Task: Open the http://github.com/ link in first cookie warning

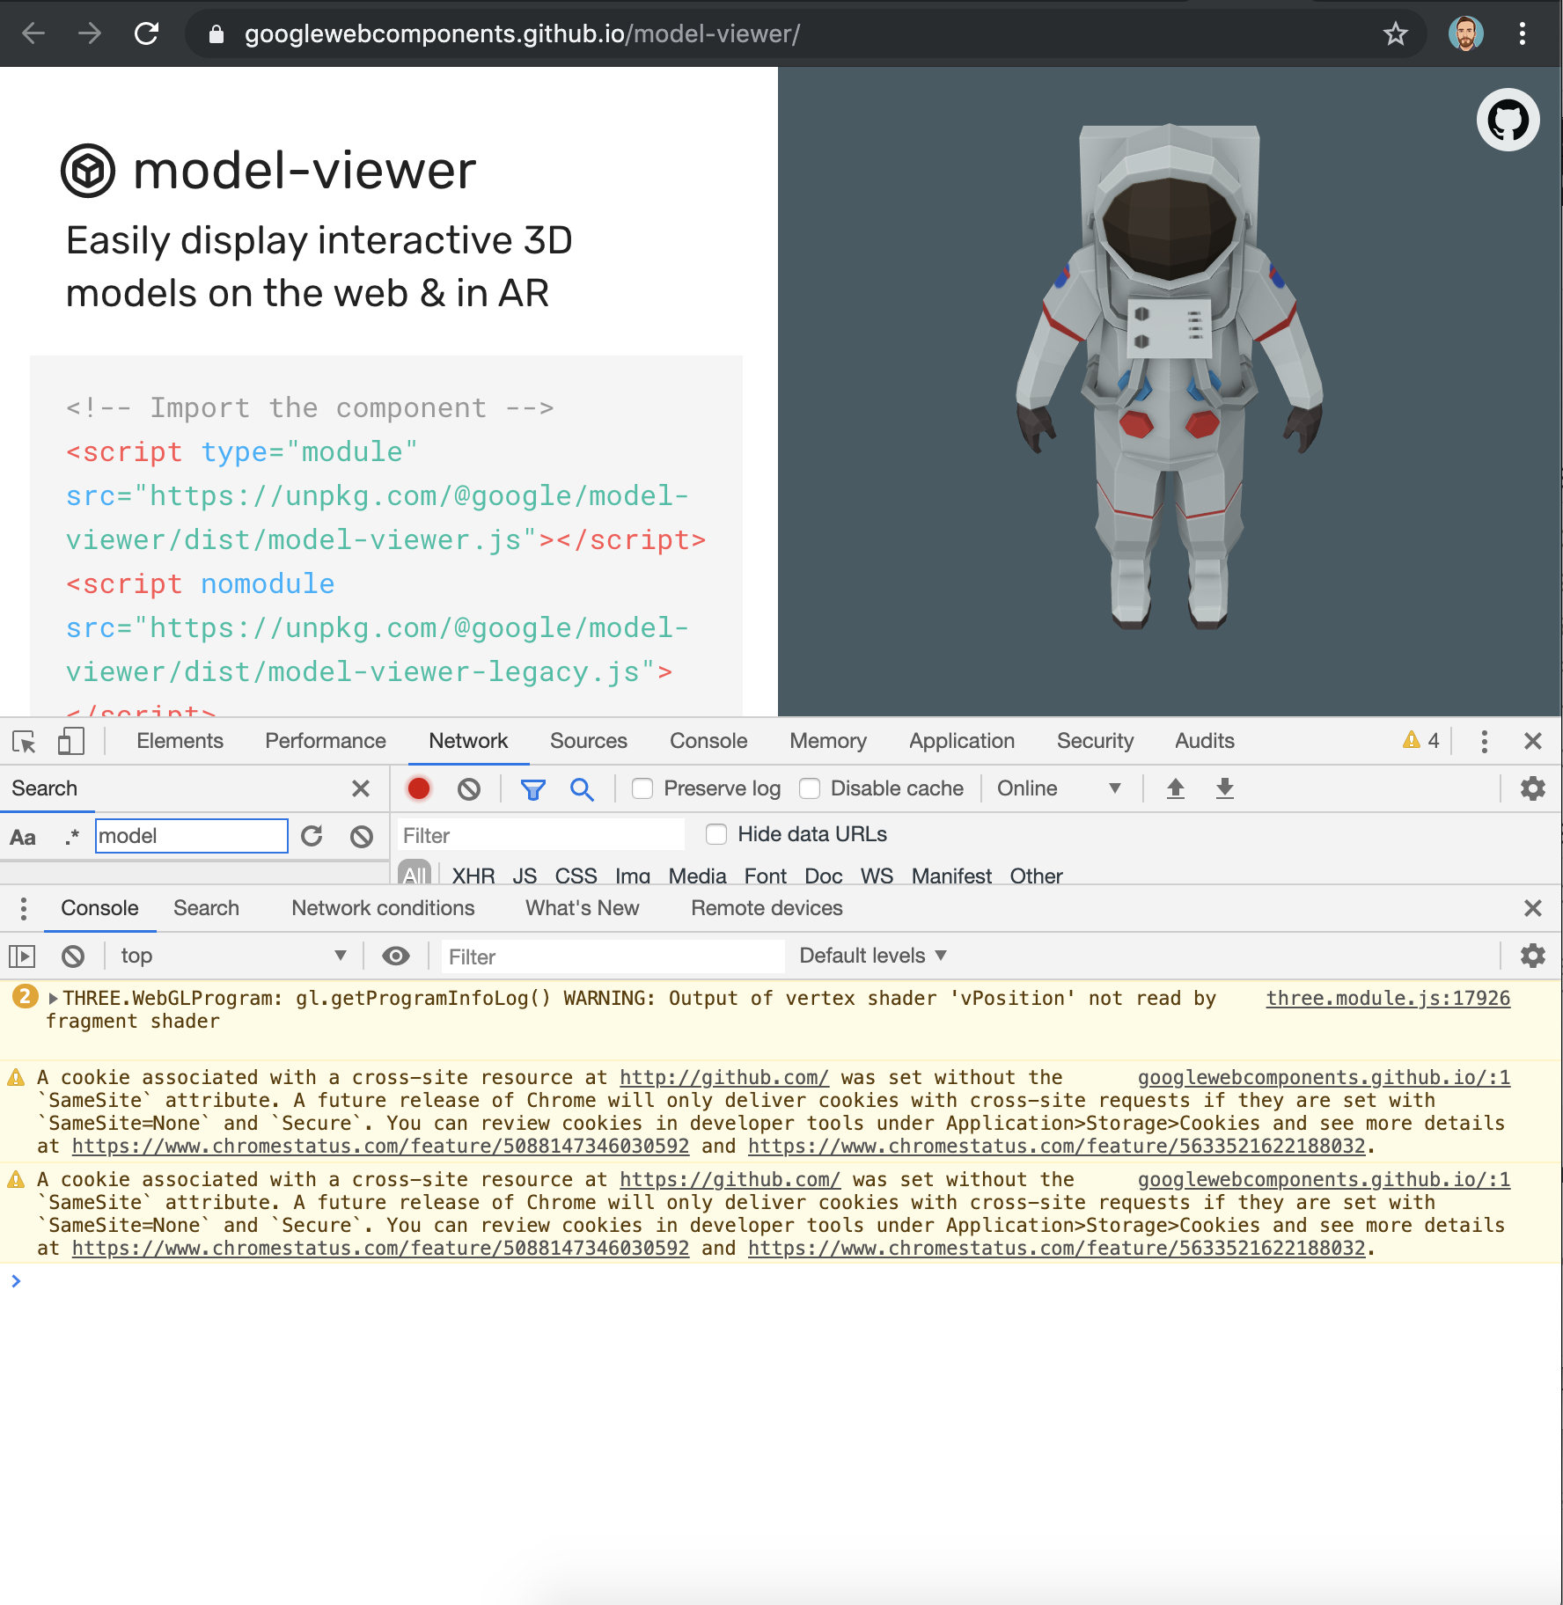Action: (x=723, y=1078)
